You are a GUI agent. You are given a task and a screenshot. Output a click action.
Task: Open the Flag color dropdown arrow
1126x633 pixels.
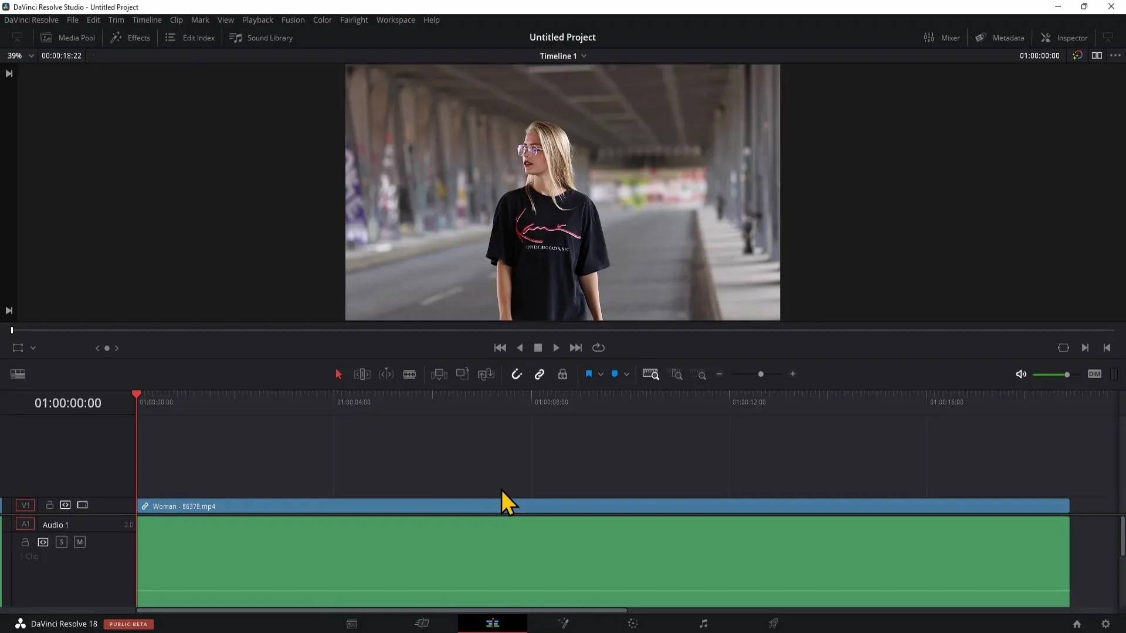(x=601, y=375)
